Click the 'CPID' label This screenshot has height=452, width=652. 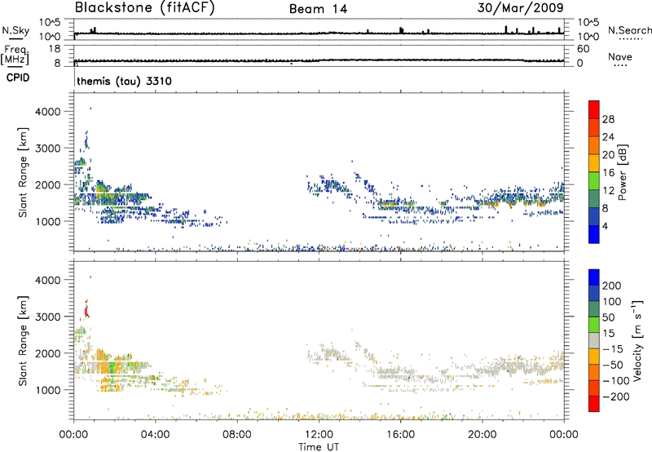[x=18, y=78]
